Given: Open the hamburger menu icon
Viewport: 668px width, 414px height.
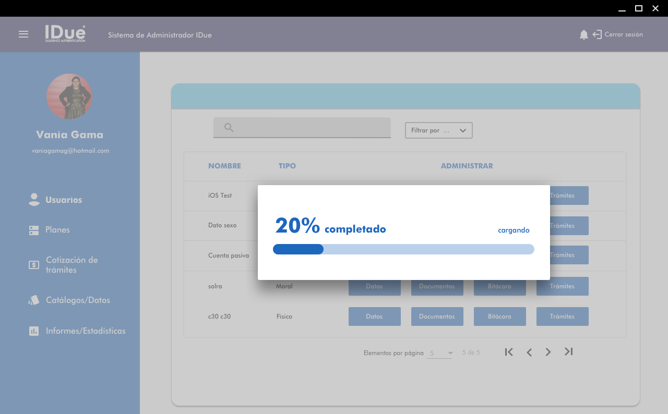Looking at the screenshot, I should tap(23, 34).
